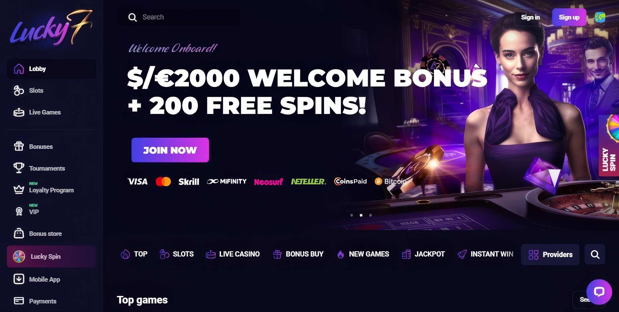619x312 pixels.
Task: Open the Lucky Spin wheel side tab
Action: (x=609, y=145)
